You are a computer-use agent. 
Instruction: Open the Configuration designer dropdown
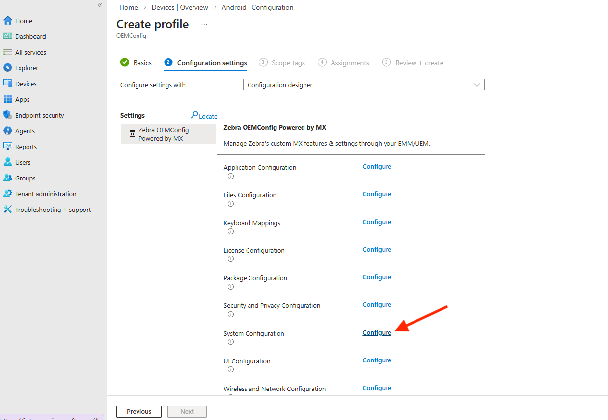click(x=363, y=85)
